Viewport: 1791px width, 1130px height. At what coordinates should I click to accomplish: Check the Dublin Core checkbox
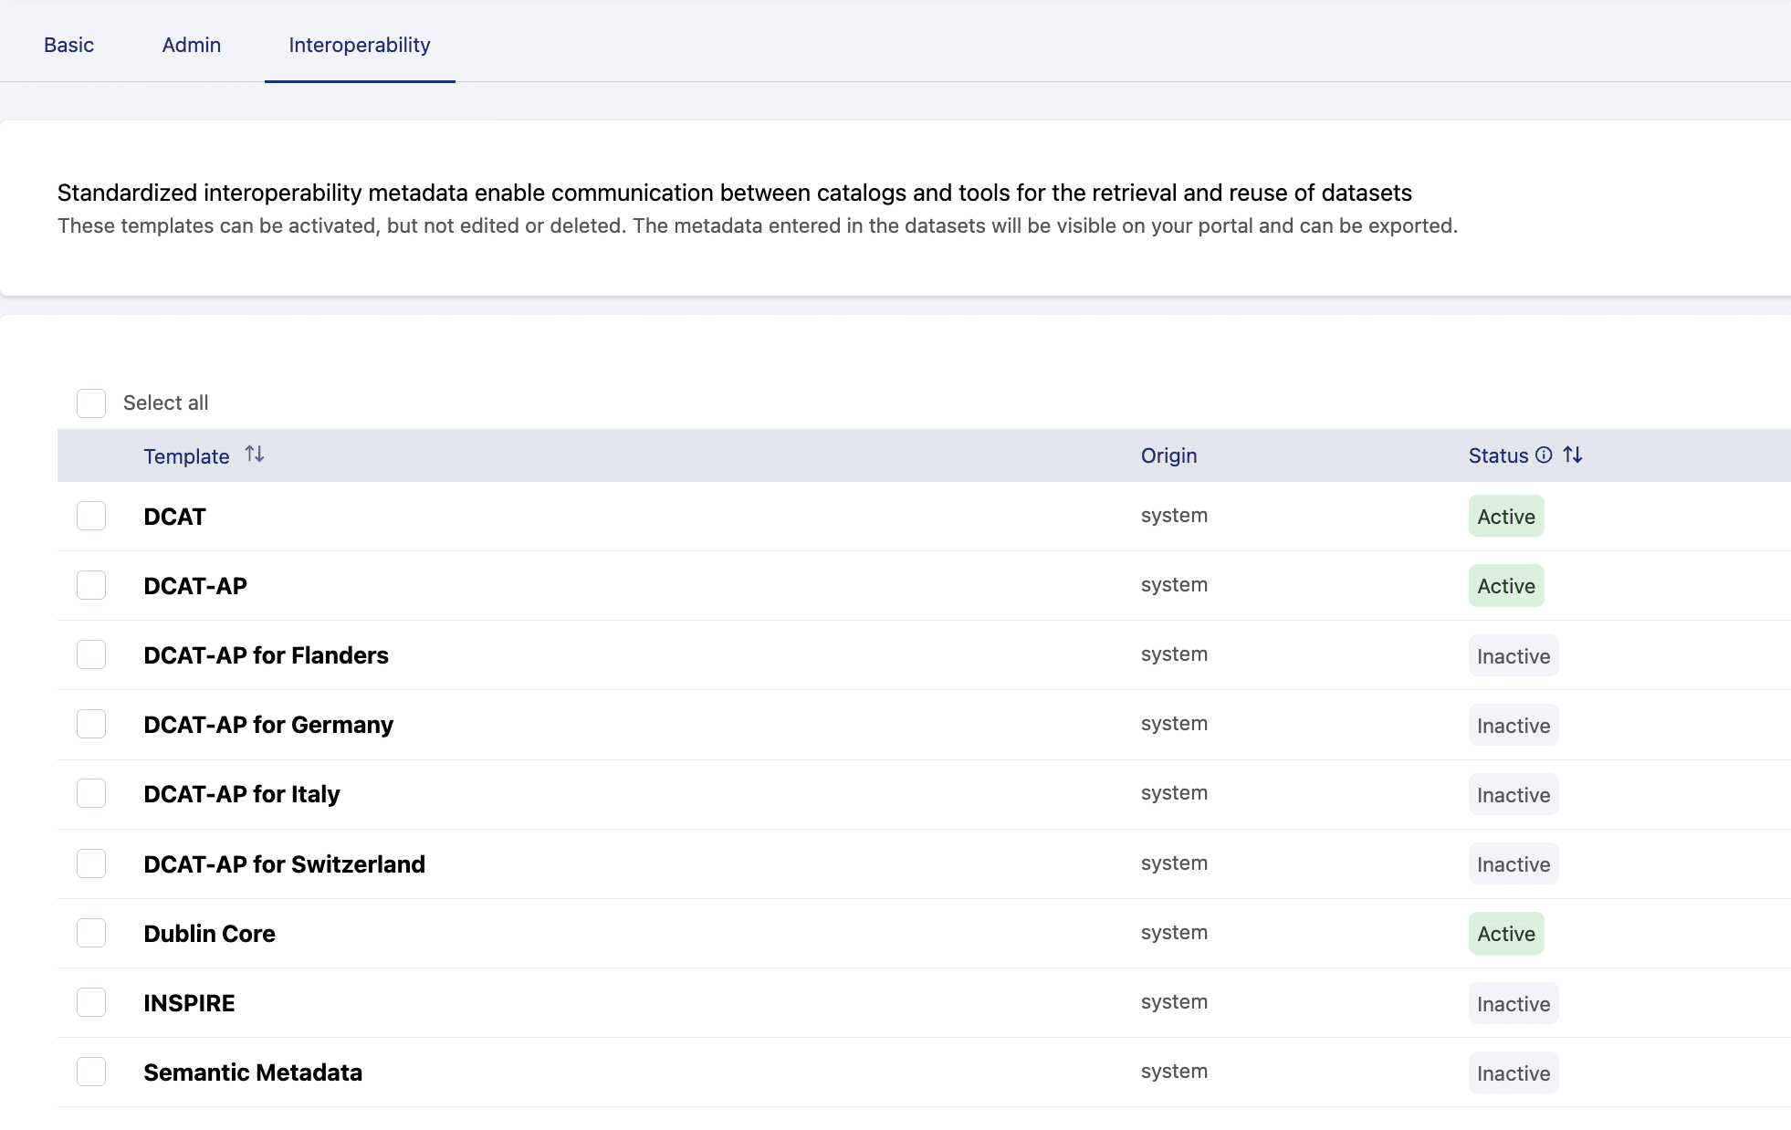(91, 933)
